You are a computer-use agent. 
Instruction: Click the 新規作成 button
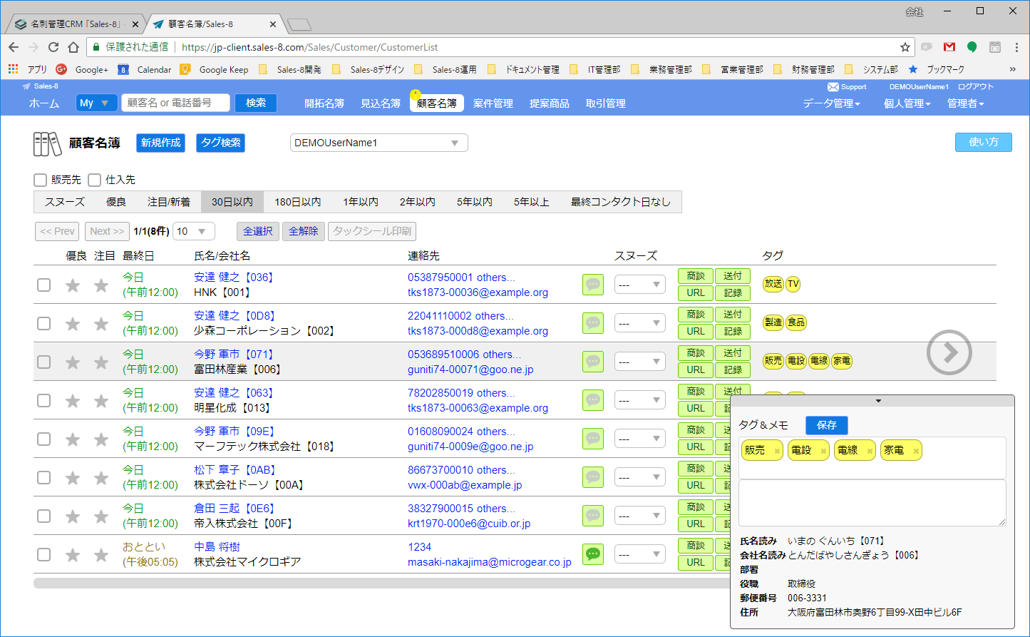[x=161, y=143]
